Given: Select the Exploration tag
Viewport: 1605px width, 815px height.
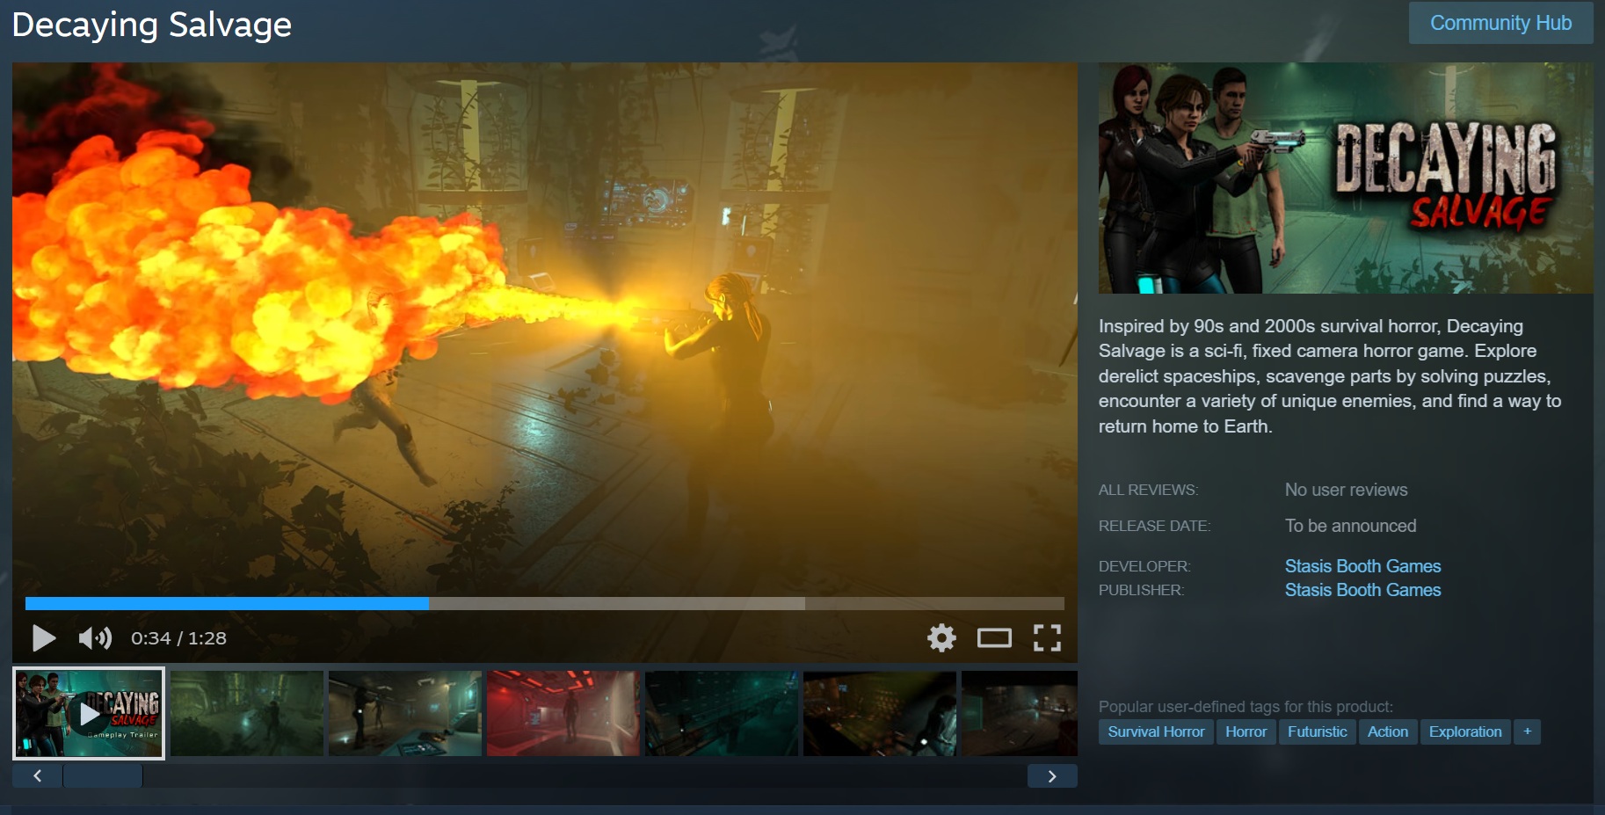Looking at the screenshot, I should (x=1465, y=731).
